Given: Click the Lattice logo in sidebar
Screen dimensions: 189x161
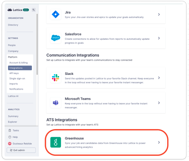Looking at the screenshot, I should tap(15, 10).
